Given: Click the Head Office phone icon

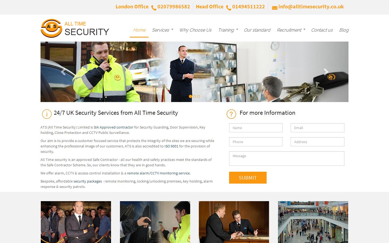Looking at the screenshot, I should pos(229,8).
